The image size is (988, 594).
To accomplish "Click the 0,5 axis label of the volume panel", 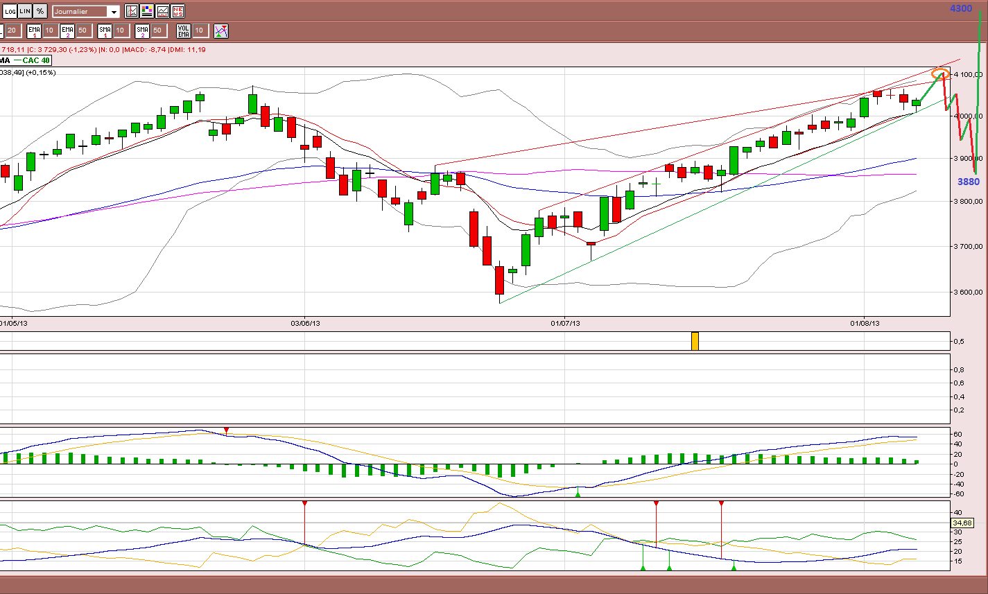I will click(960, 341).
